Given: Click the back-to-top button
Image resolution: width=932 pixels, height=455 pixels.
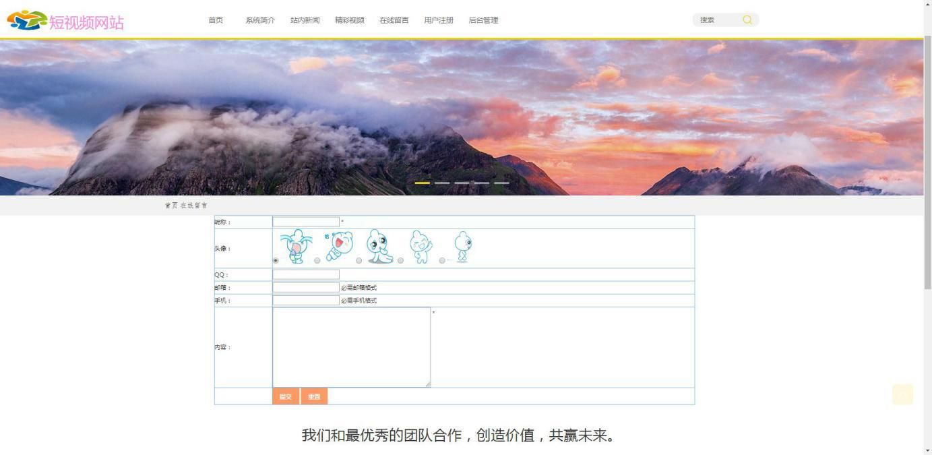Looking at the screenshot, I should coord(902,394).
